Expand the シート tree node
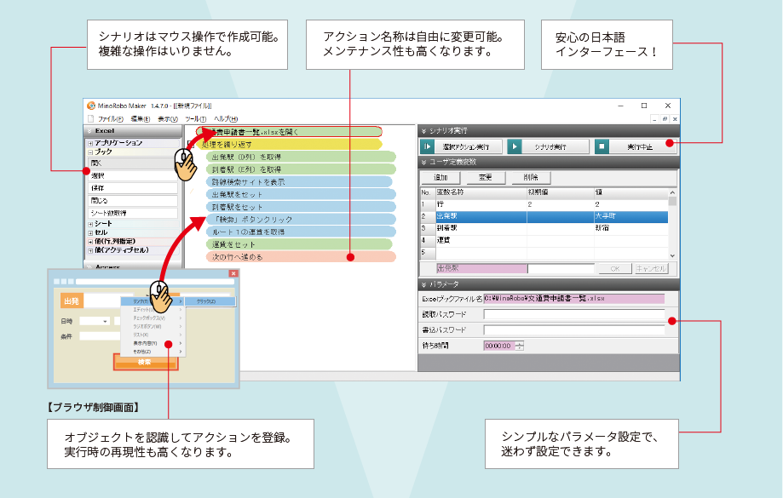The image size is (783, 498). point(90,224)
